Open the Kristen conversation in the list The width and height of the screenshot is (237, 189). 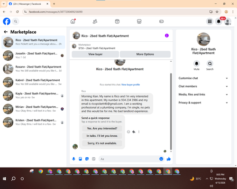[33, 122]
